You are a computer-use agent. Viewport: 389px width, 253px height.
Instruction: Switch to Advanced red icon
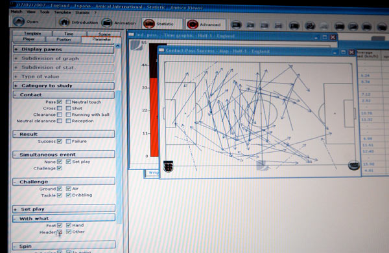[193, 24]
